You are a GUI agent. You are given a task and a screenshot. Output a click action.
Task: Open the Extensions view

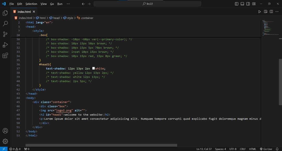tap(5, 55)
